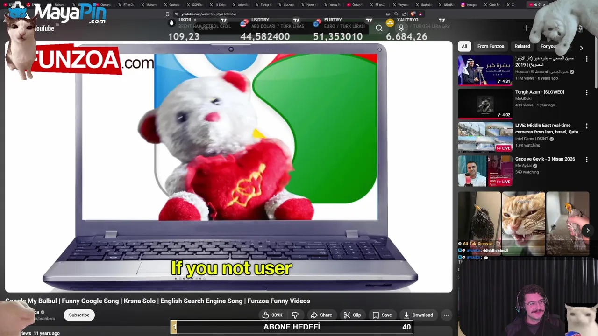Click '49K views · 1 year ago' text
This screenshot has width=598, height=336.
coord(535,105)
